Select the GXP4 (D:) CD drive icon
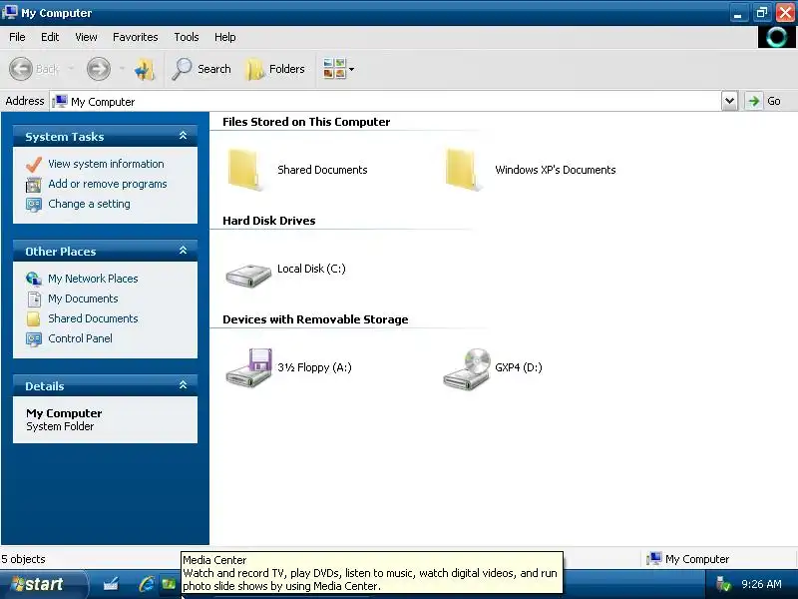 (x=467, y=368)
